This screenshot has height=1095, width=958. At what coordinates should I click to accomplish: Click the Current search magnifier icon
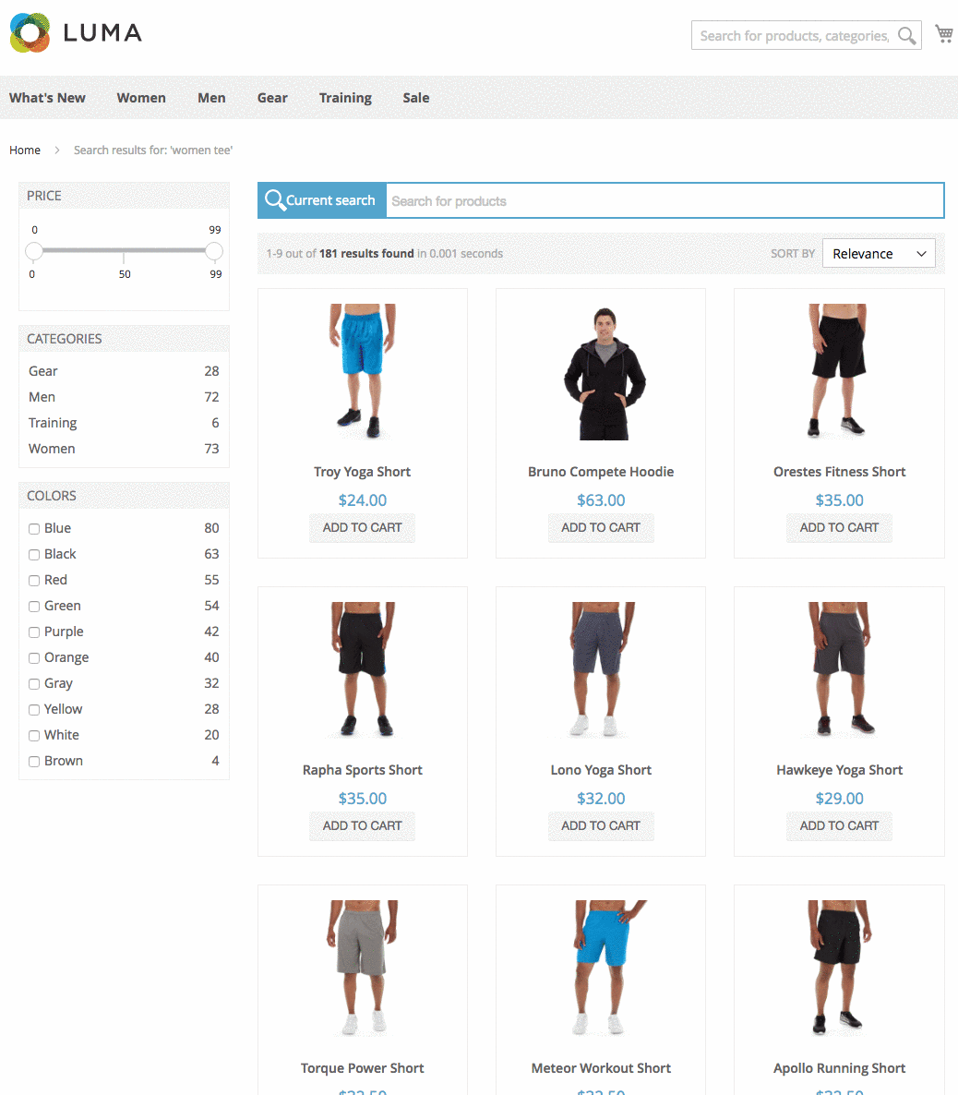[x=274, y=200]
